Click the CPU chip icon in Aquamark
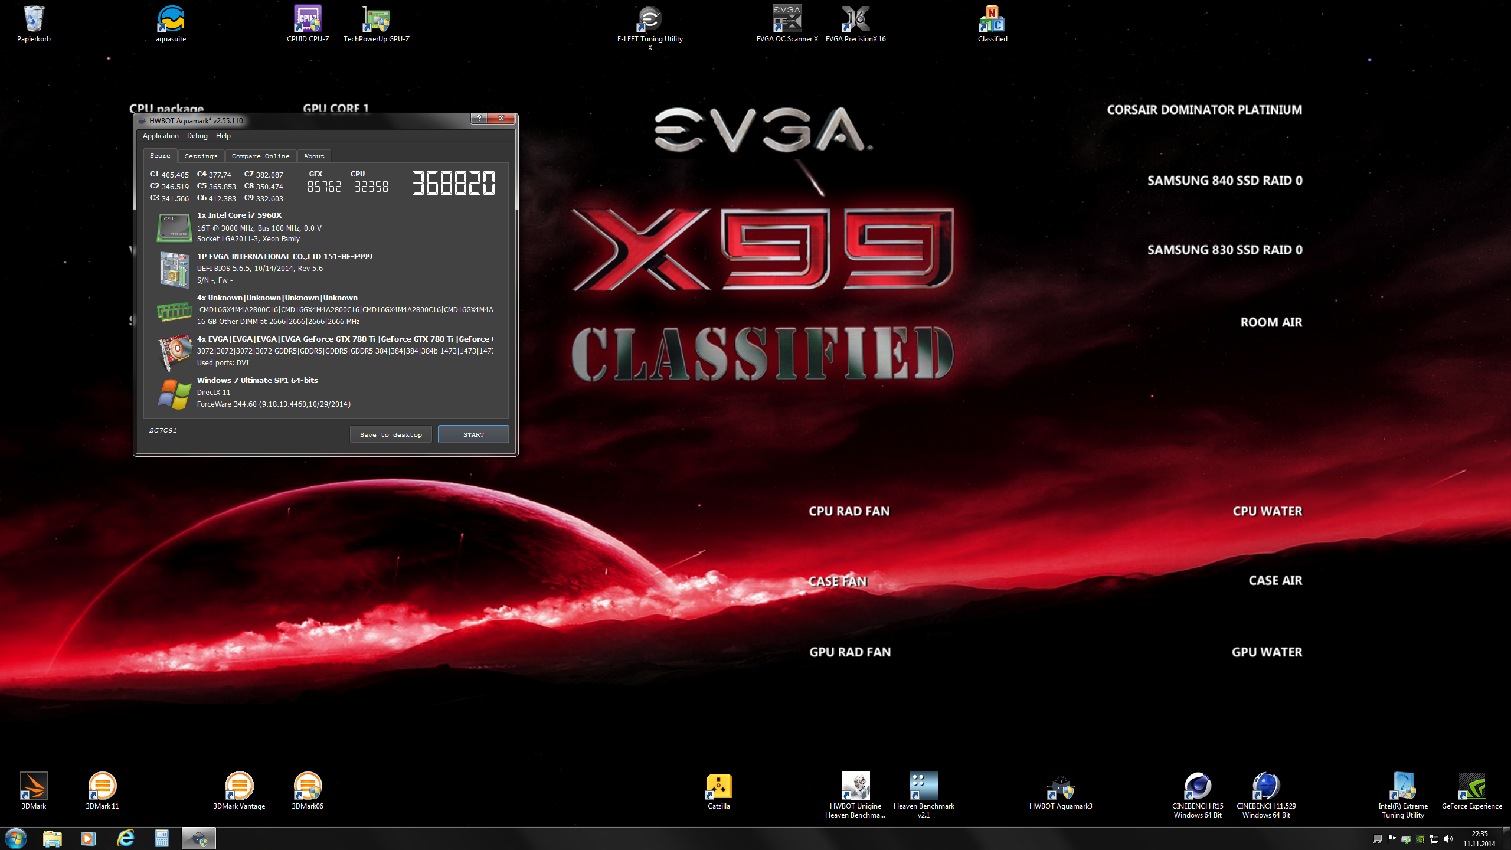This screenshot has height=850, width=1511. tap(174, 227)
